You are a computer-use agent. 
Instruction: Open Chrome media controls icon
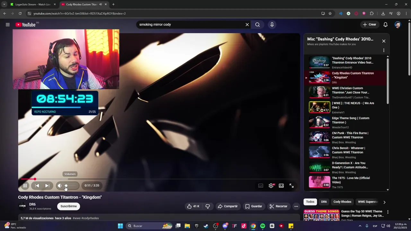pyautogui.click(x=391, y=13)
